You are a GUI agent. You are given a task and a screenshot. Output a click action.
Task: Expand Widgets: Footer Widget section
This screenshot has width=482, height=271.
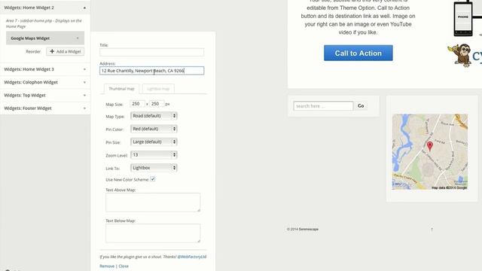[x=45, y=108]
